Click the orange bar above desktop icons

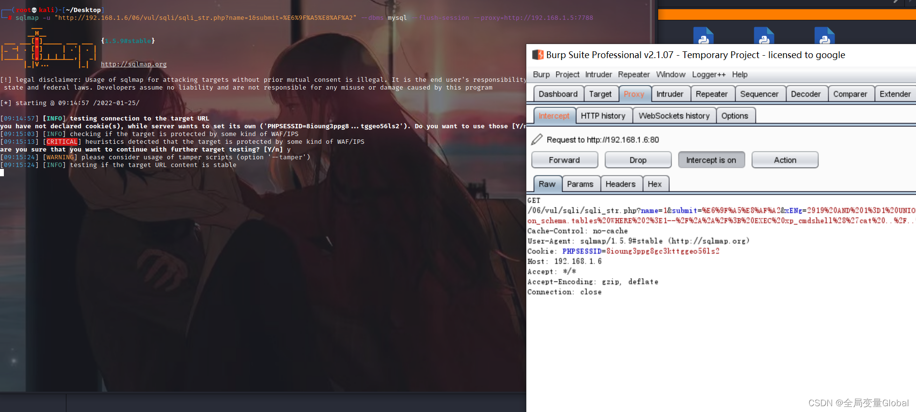point(787,14)
